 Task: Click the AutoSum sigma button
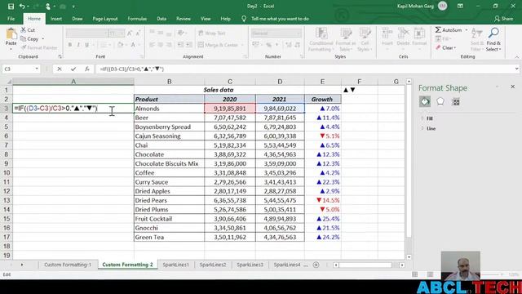(449, 30)
